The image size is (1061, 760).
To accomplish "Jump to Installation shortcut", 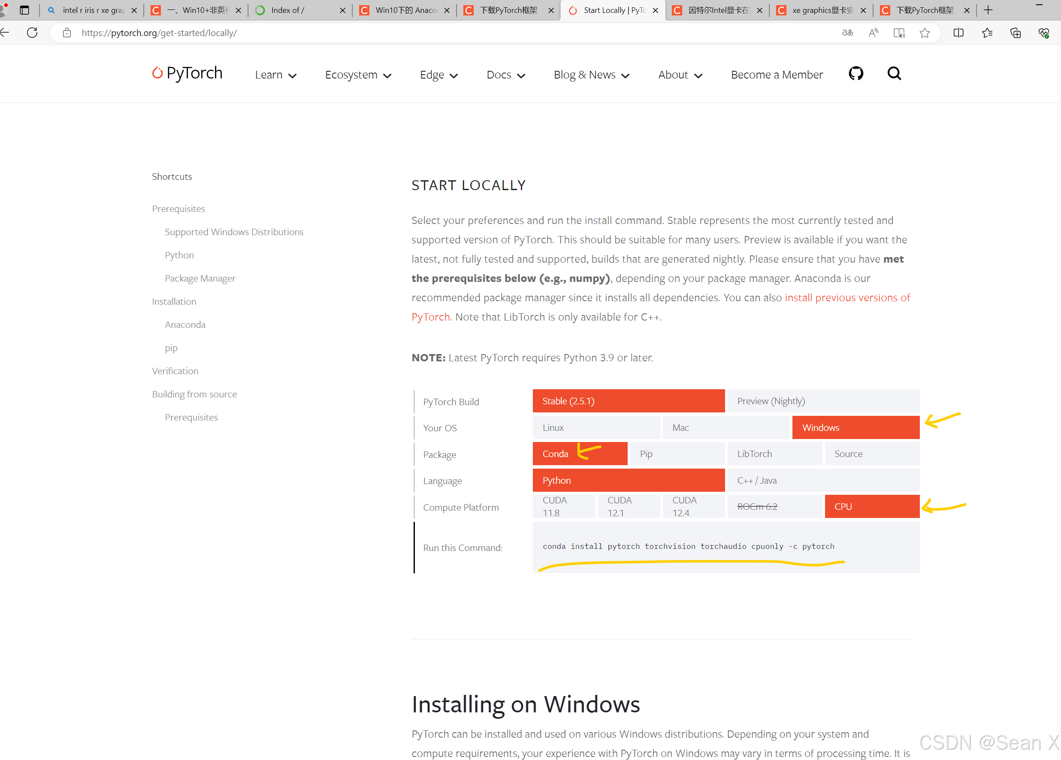I will 174,301.
